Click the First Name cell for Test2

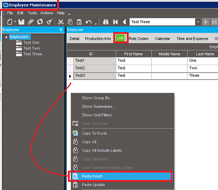pos(134,68)
